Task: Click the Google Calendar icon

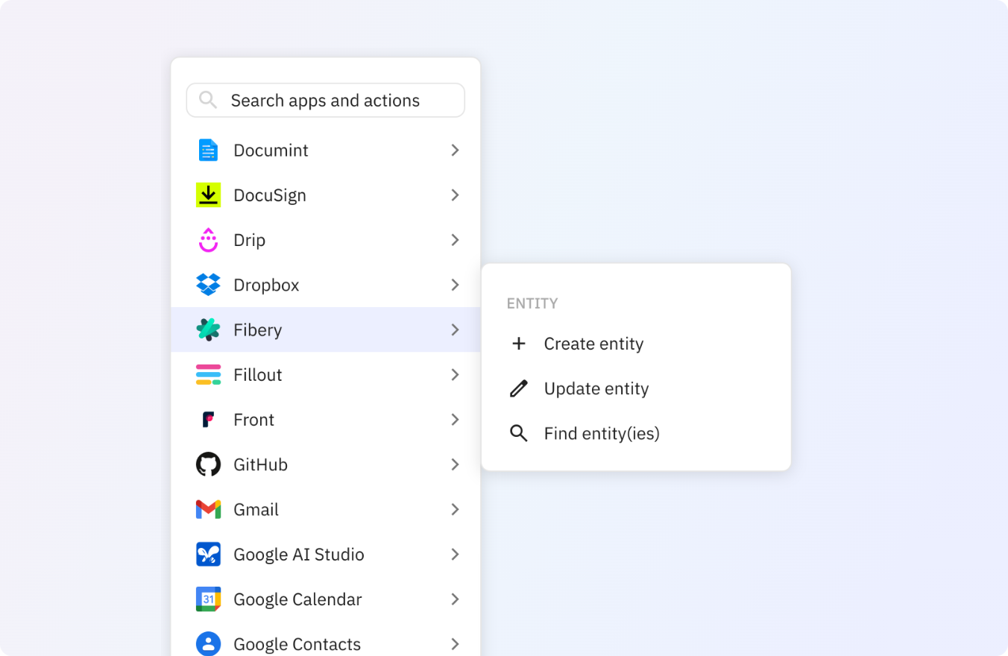Action: [x=208, y=599]
